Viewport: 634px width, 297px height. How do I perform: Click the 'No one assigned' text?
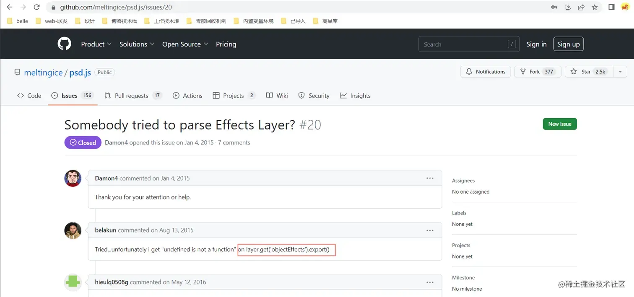(x=470, y=192)
